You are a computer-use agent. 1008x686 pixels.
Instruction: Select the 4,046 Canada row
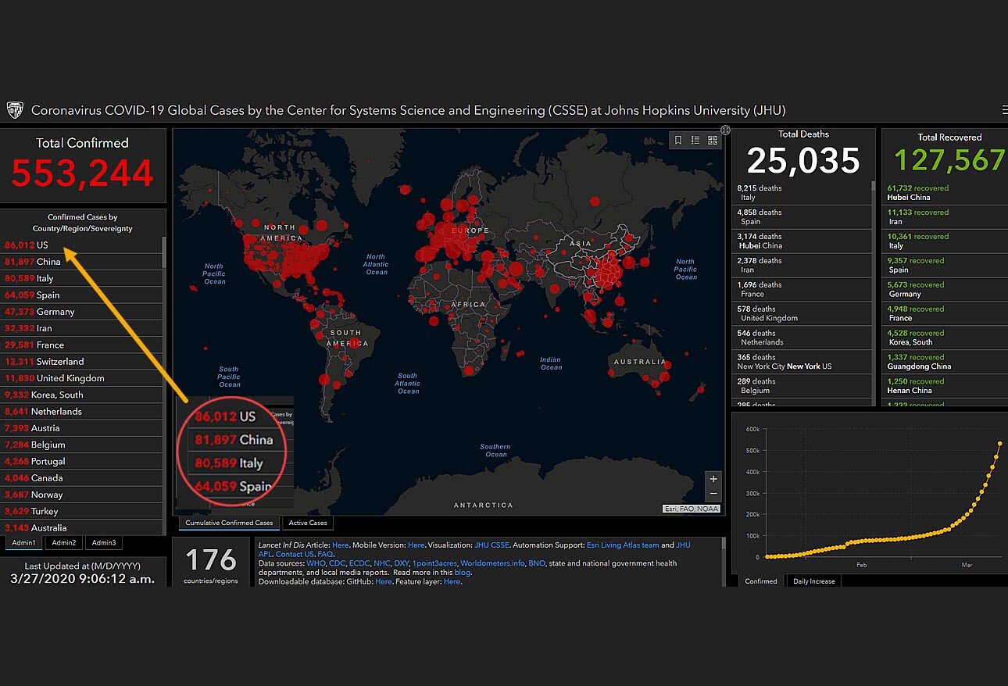click(82, 478)
